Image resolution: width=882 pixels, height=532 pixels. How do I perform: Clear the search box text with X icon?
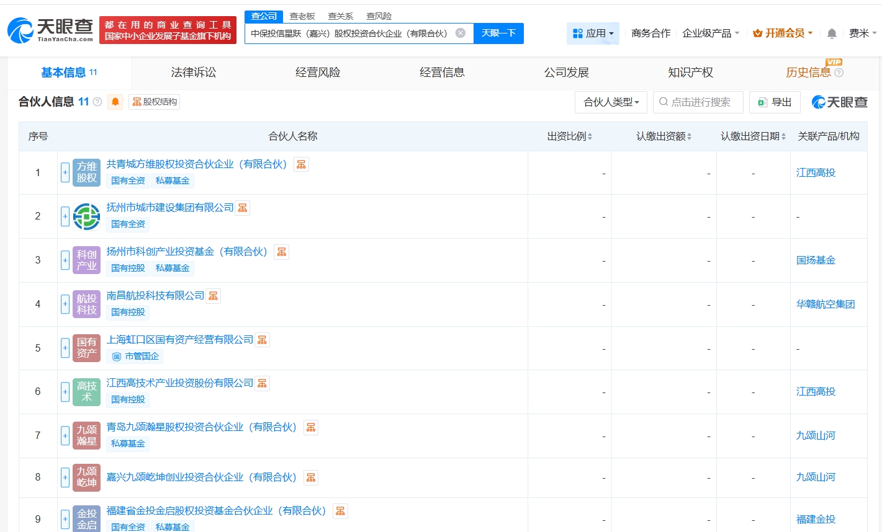click(461, 33)
